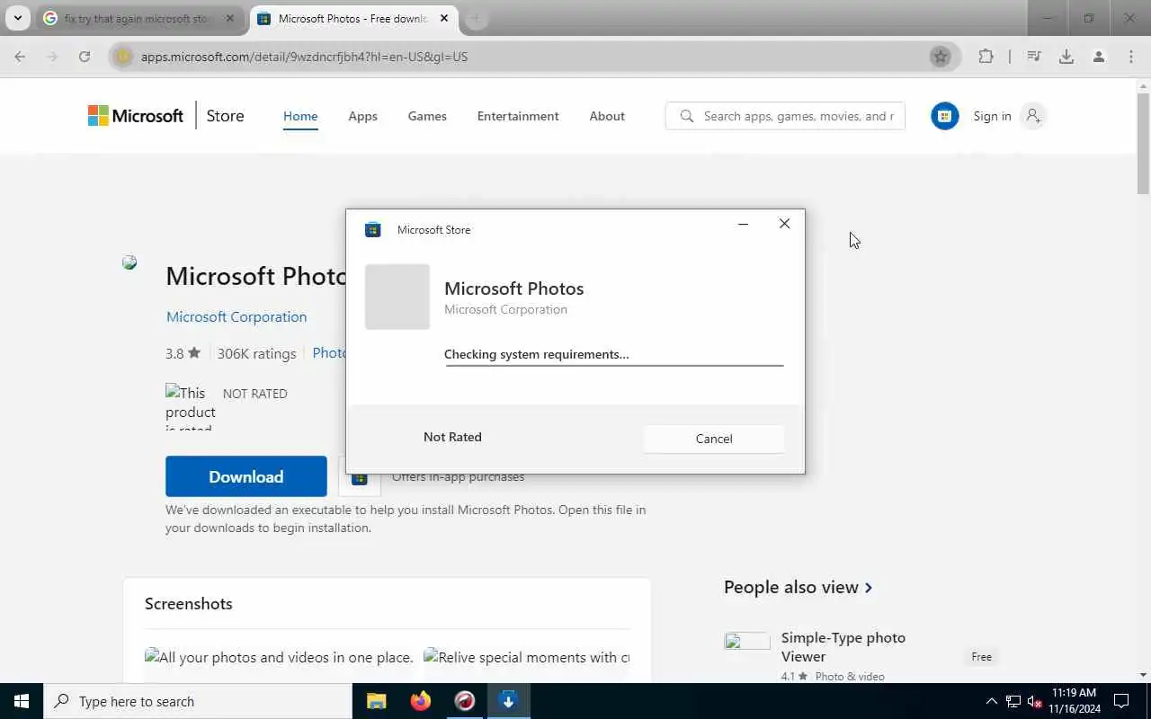Open the Chrome extensions puzzle icon
1151x719 pixels.
(986, 57)
